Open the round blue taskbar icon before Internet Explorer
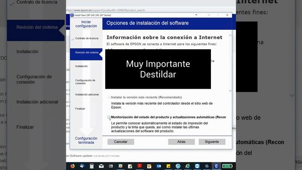302x170 pixels. [x=178, y=166]
